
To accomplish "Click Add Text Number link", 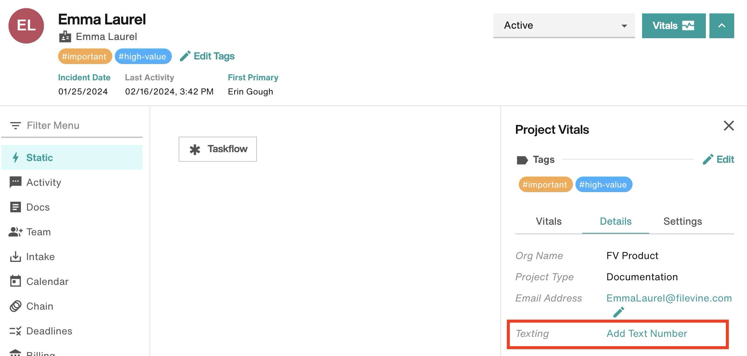I will coord(647,333).
